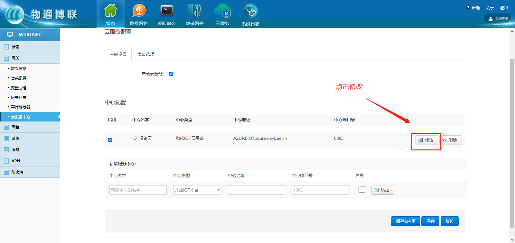Open the 事件触发器 sidebar item
This screenshot has height=243, width=515.
pos(21,107)
